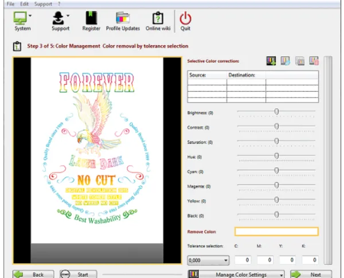
Task: Click the Back button
Action: [x=33, y=274]
